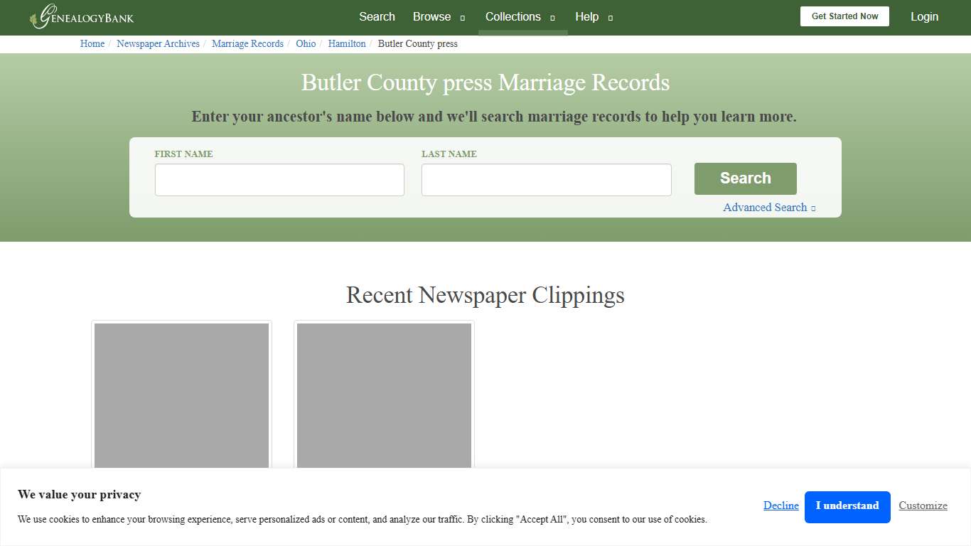971x546 pixels.
Task: Open Customize cookie preferences
Action: point(923,505)
